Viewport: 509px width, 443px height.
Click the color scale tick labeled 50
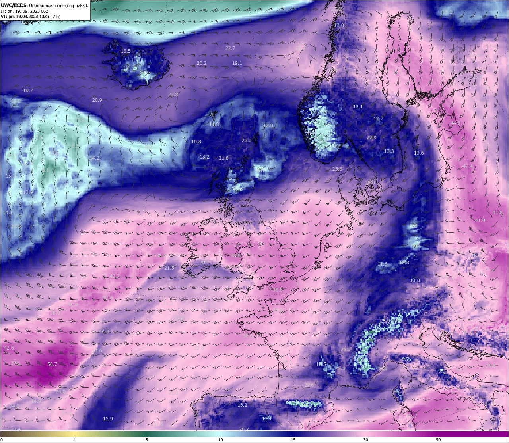438,440
